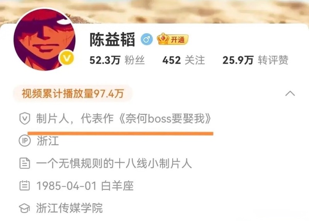The width and height of the screenshot is (309, 221).
Task: Open the red profile avatar picture
Action: click(x=44, y=39)
